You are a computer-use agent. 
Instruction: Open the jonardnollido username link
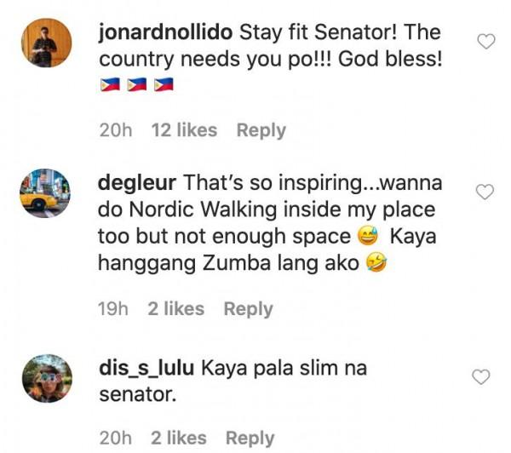(x=165, y=32)
